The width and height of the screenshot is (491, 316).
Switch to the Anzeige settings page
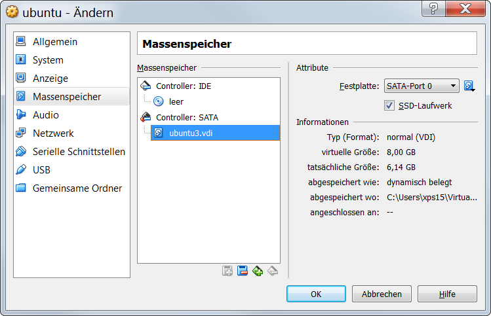71,78
